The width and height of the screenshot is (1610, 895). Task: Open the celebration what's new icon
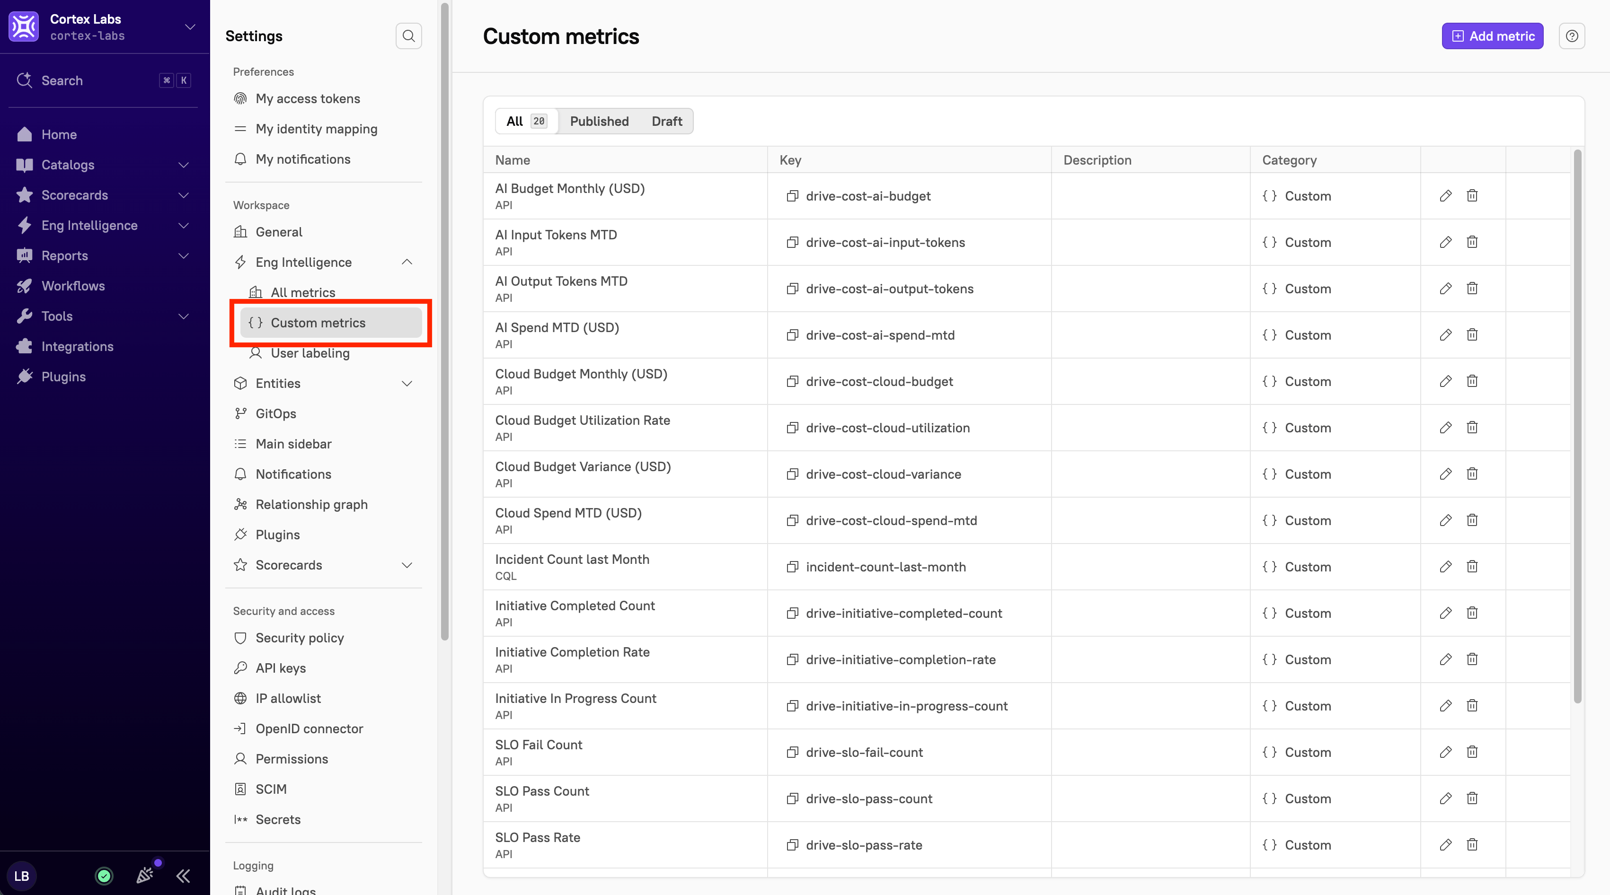[145, 876]
